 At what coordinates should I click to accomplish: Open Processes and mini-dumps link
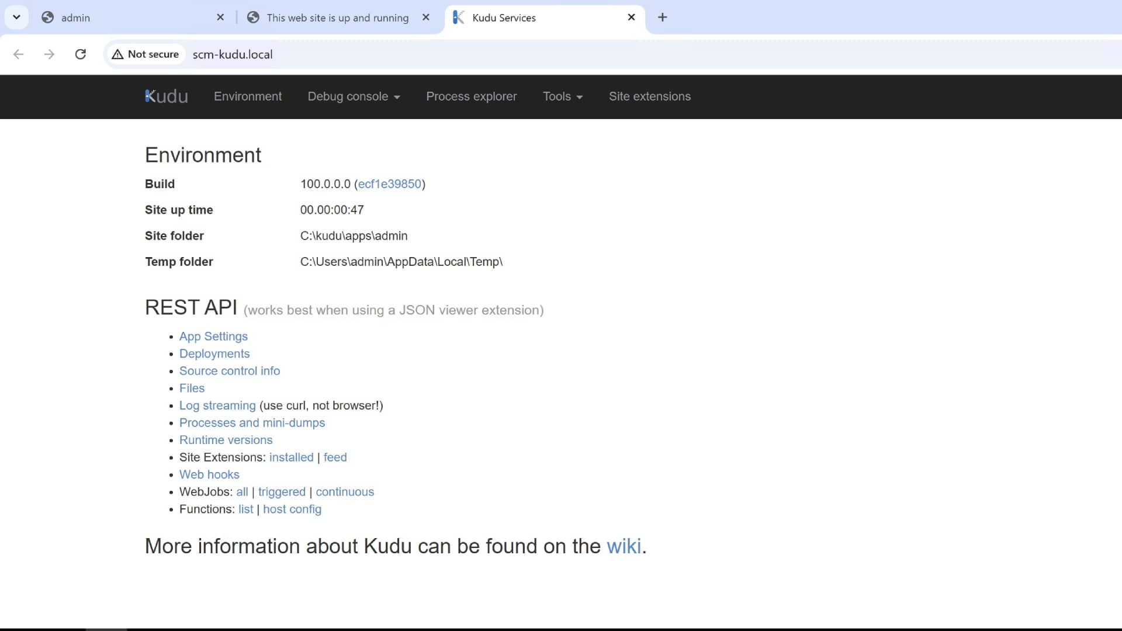pos(252,423)
